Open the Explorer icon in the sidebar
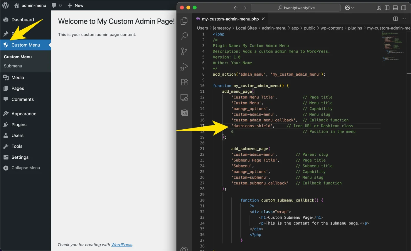 coord(184,21)
